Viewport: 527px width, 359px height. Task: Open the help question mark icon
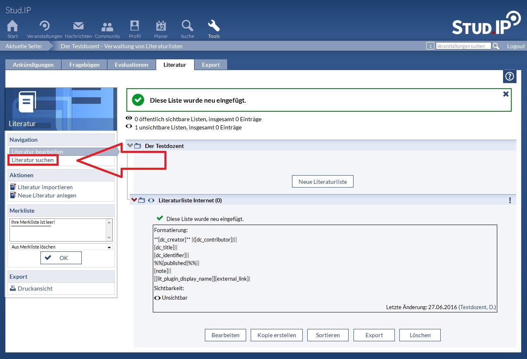(x=510, y=77)
